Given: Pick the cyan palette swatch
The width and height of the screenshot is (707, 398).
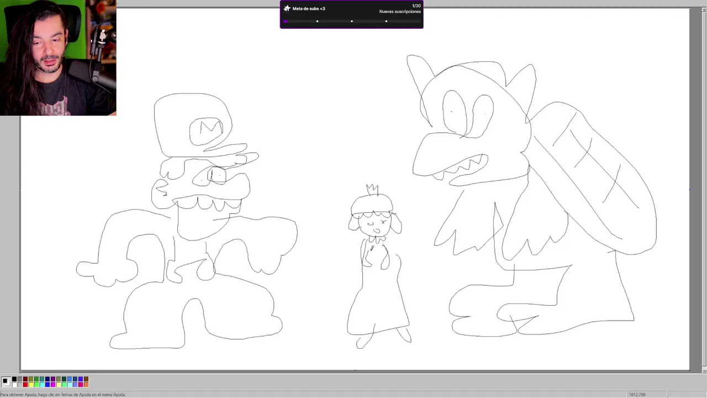Looking at the screenshot, I should (42, 385).
